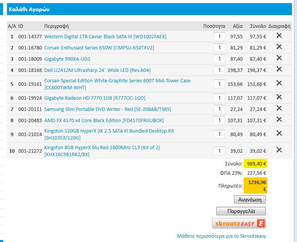This screenshot has height=242, width=297.
Task: Open Gigabyte Radeon HD 7770 1GB link
Action: 95,98
